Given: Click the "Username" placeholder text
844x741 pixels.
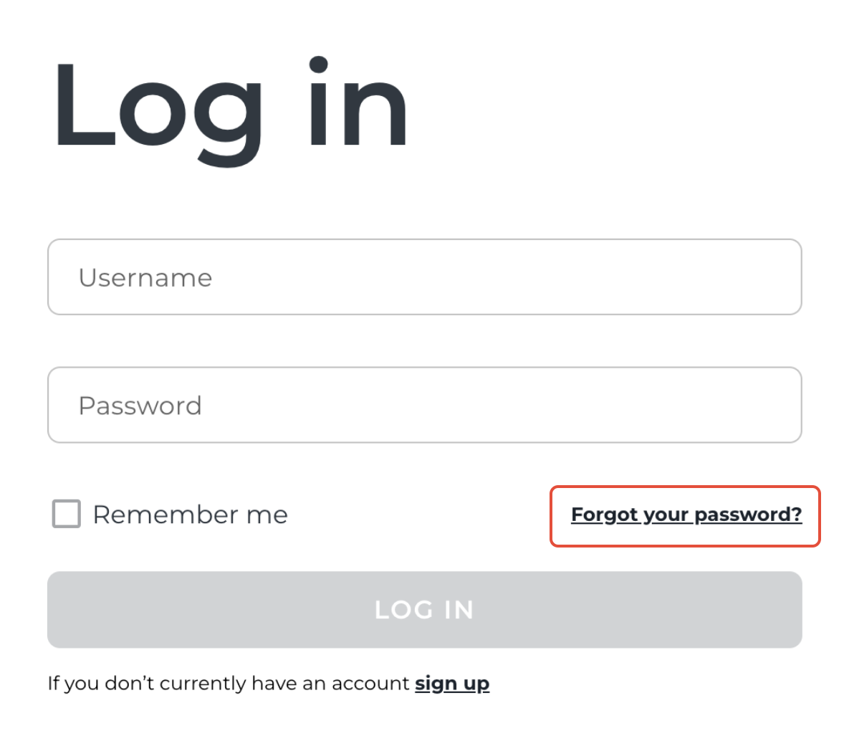Looking at the screenshot, I should [145, 278].
